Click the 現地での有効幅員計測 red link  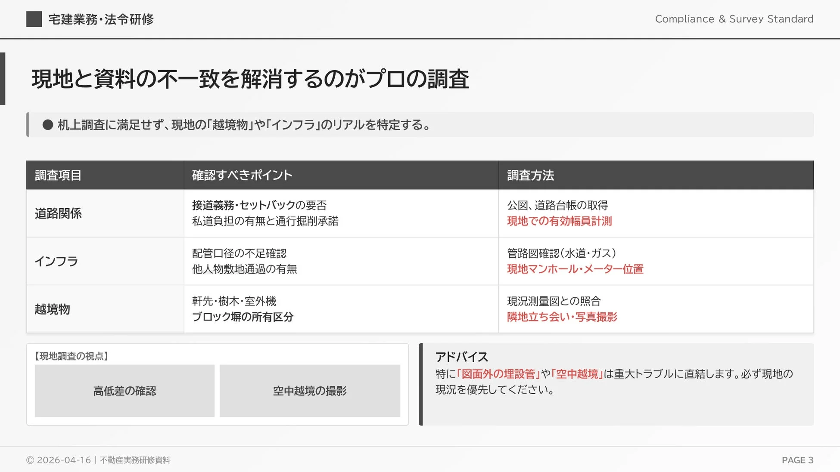tap(561, 221)
